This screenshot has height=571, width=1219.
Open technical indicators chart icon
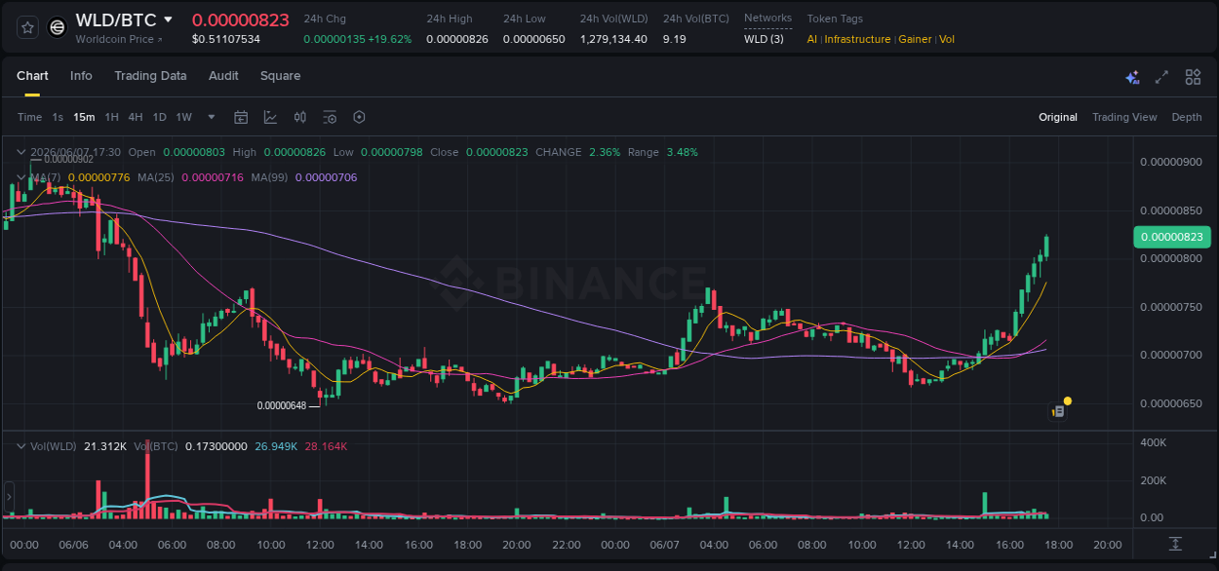(270, 117)
